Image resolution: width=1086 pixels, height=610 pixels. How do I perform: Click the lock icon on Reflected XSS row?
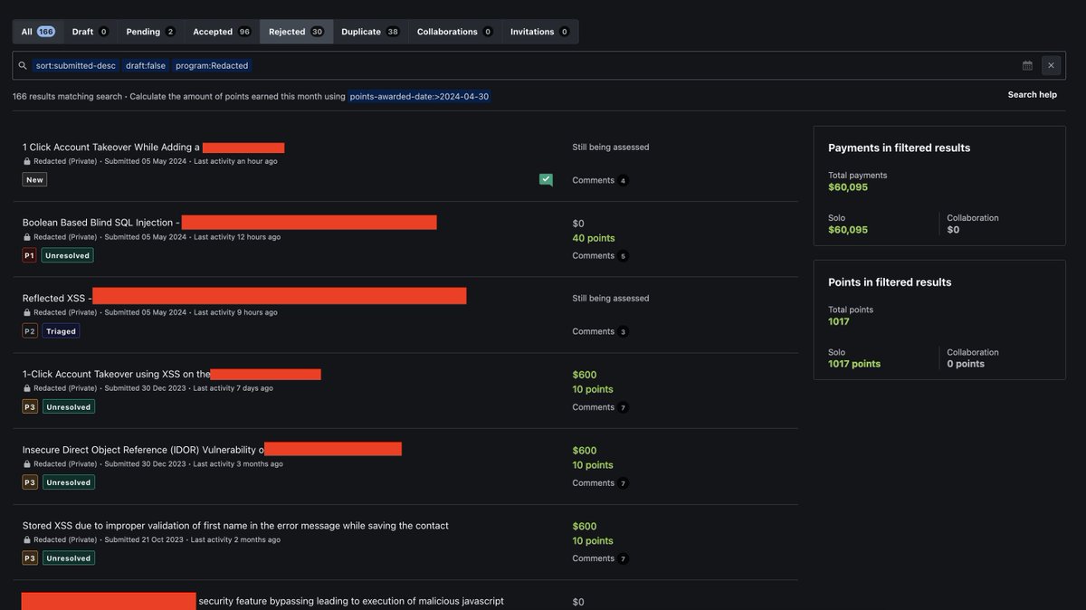tap(27, 312)
